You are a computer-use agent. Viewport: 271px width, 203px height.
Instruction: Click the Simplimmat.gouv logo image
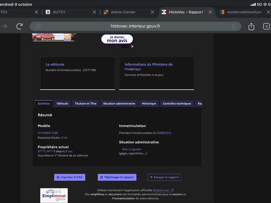tap(54, 196)
